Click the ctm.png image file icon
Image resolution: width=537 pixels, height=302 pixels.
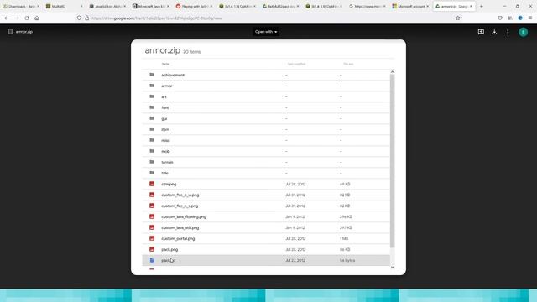click(x=152, y=184)
